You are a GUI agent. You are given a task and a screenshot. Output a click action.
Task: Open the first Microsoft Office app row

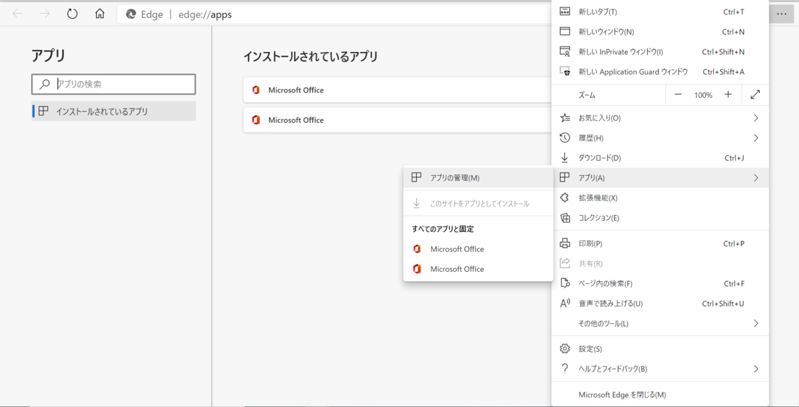[x=398, y=90]
